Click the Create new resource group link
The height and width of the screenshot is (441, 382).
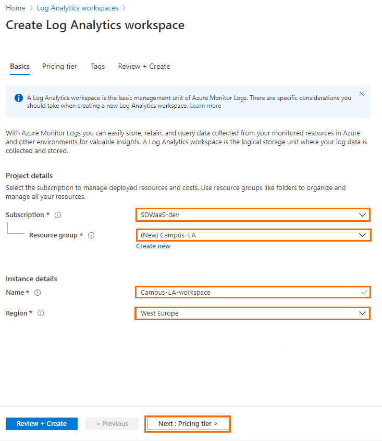tap(153, 246)
